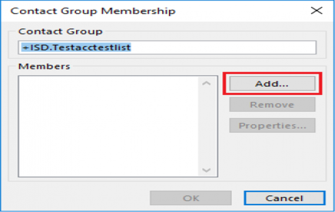Click empty panel area beneath Properties button
Screen dimensions: 335x212
(272, 156)
